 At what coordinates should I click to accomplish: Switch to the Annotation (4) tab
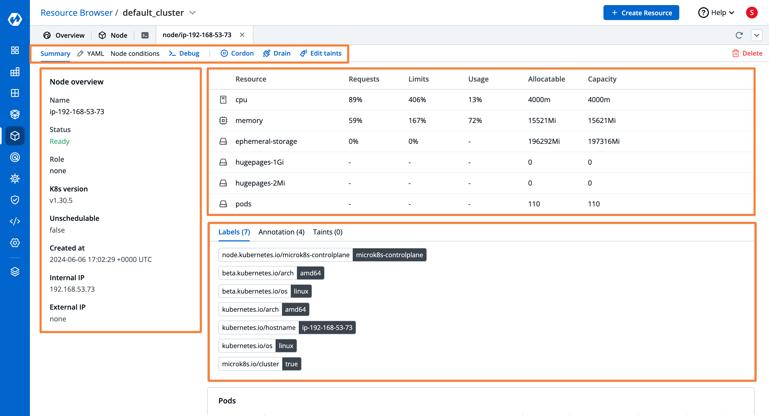(281, 232)
